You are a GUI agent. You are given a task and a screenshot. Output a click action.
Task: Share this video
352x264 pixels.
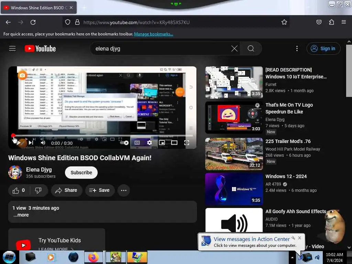pos(66,190)
